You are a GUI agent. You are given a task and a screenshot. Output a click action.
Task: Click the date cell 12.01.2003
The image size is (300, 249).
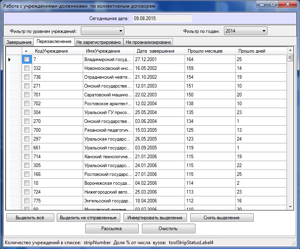159,86
